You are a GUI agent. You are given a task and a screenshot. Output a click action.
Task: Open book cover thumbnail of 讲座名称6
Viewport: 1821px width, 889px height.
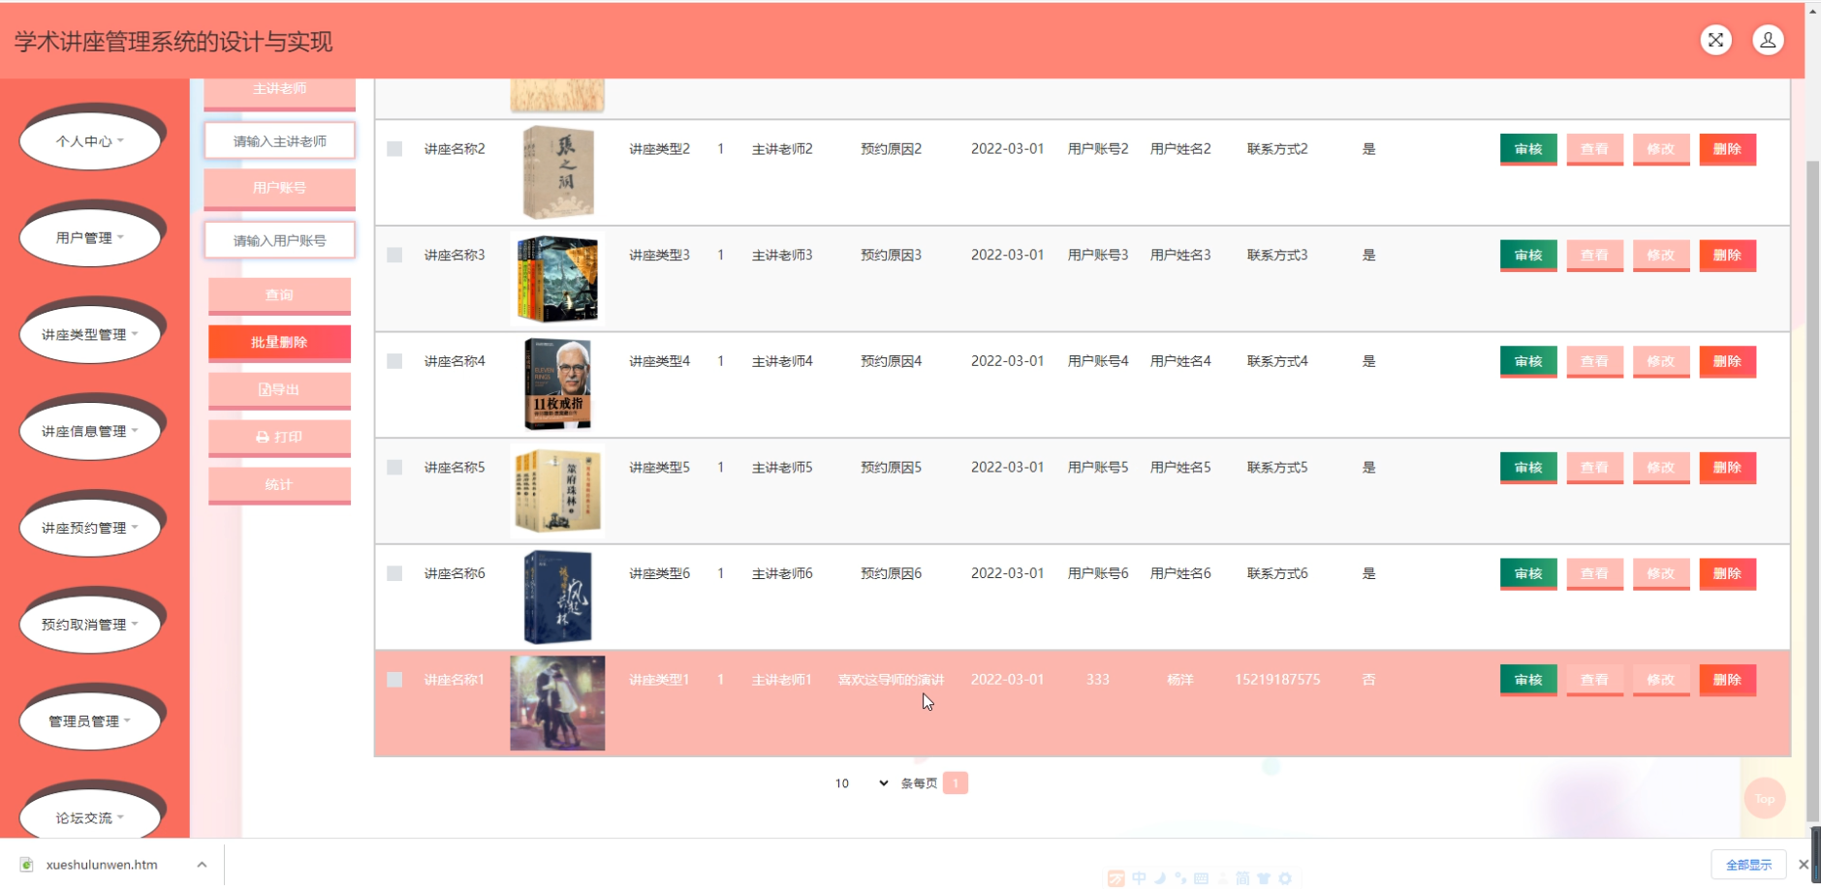tap(557, 597)
